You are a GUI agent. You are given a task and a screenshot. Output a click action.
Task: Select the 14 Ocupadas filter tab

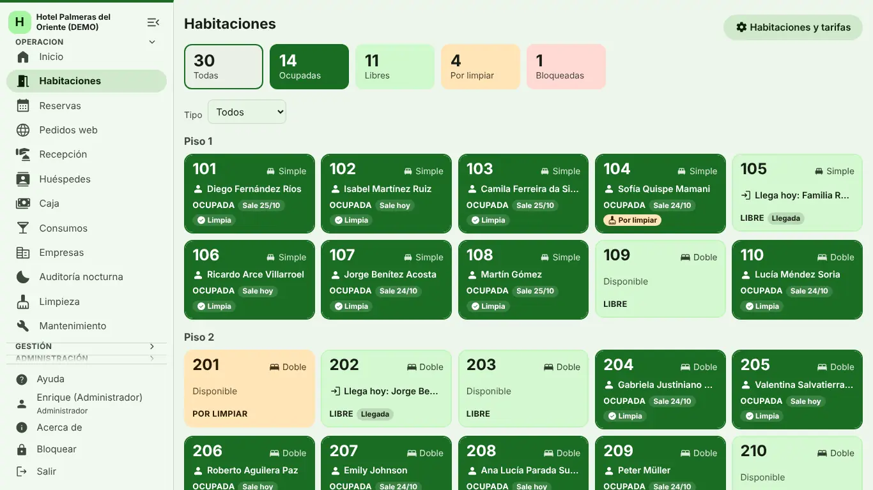(309, 66)
